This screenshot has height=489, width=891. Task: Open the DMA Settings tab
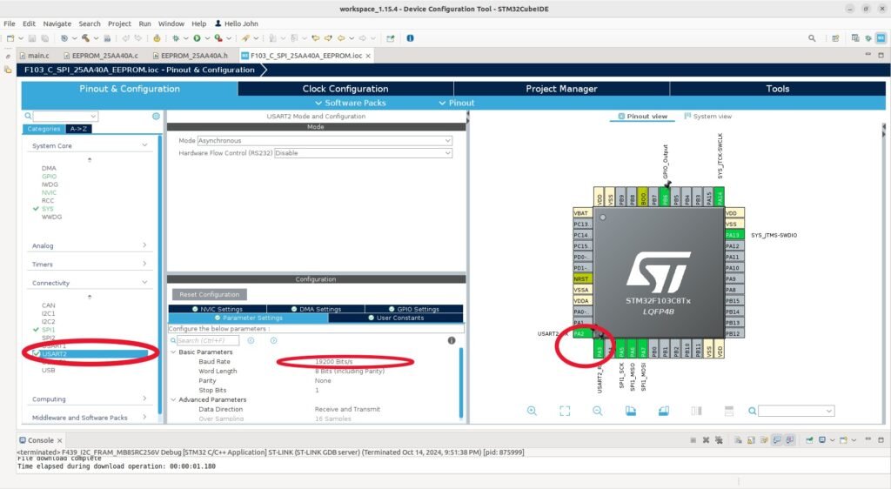(316, 309)
